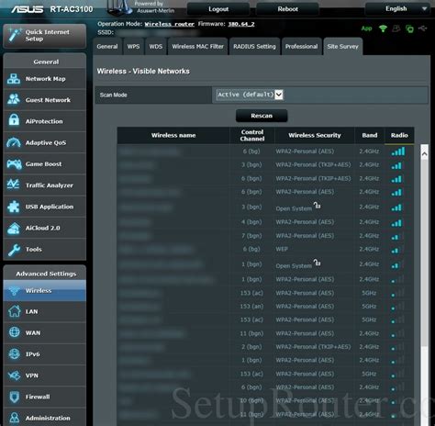Click the App link in header
435x426 pixels.
pyautogui.click(x=366, y=28)
